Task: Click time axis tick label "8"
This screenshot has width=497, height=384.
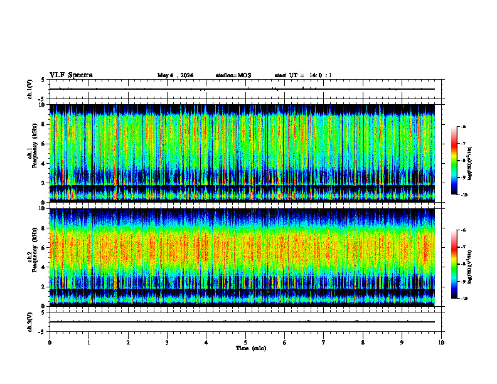Action: pos(363,343)
